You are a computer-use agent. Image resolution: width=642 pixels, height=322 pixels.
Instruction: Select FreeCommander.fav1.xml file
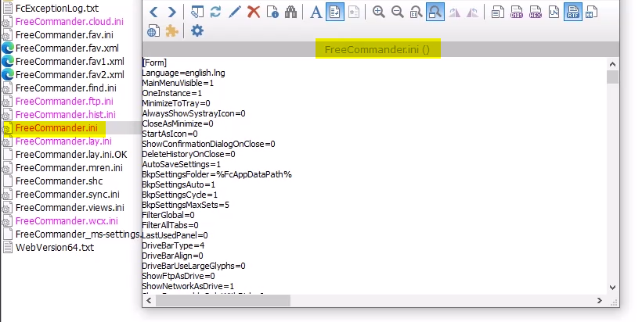coord(70,61)
